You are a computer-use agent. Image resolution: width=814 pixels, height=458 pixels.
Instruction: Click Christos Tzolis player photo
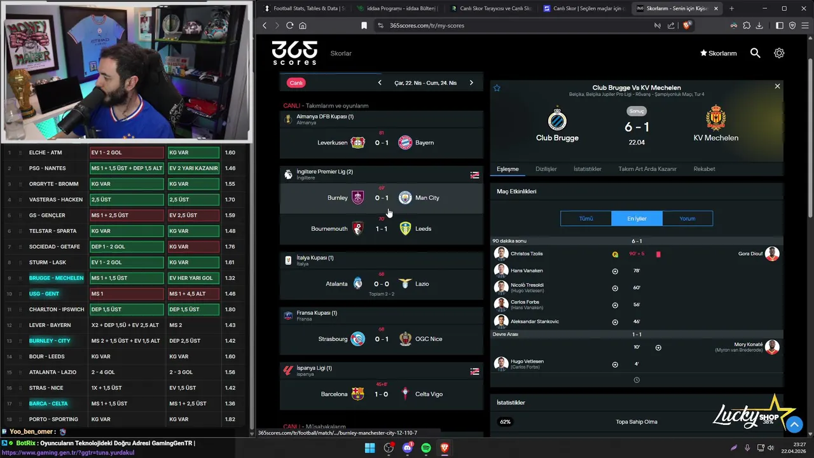point(501,254)
